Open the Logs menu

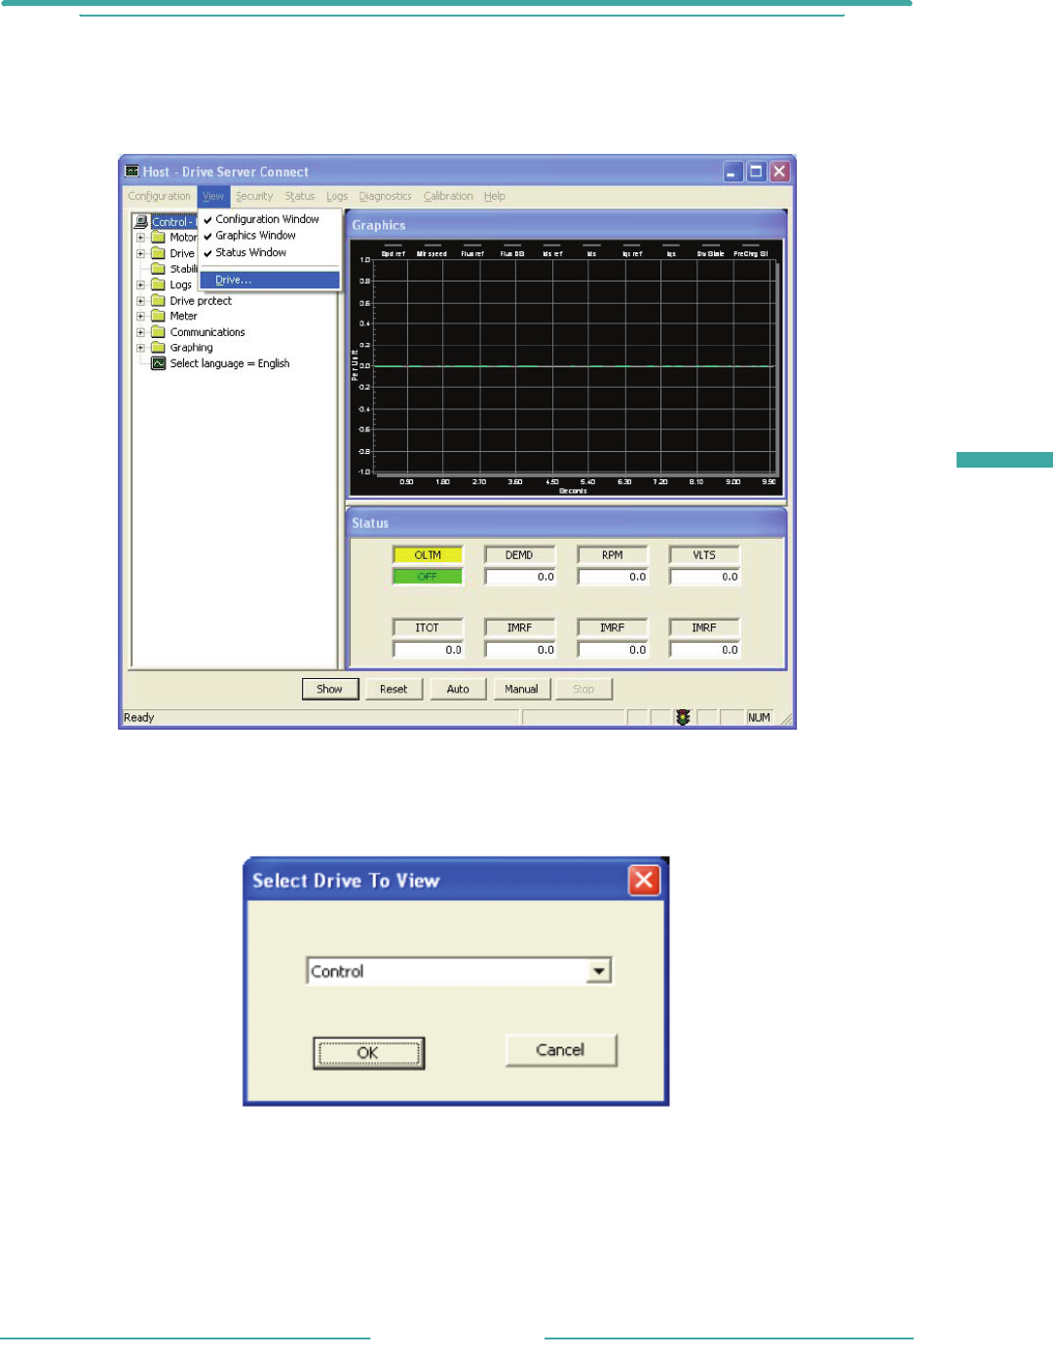337,196
